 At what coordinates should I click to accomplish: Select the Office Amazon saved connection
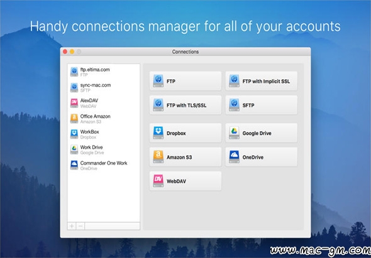[x=104, y=119]
